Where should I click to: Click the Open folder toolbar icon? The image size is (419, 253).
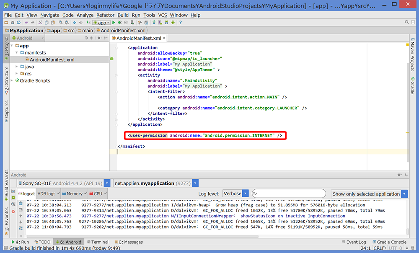(x=6, y=23)
